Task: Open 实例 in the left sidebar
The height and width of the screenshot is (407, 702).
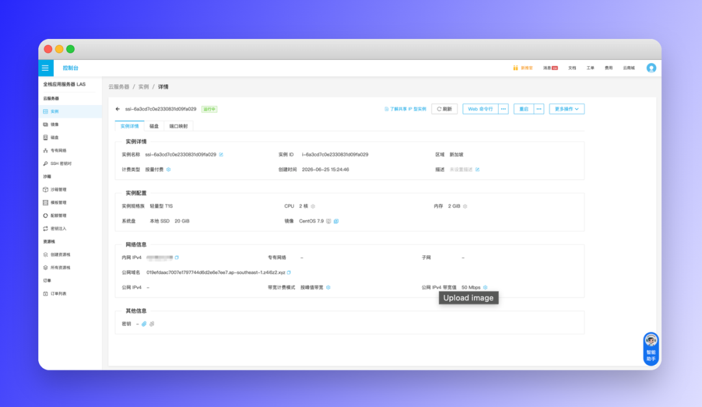Action: click(70, 112)
